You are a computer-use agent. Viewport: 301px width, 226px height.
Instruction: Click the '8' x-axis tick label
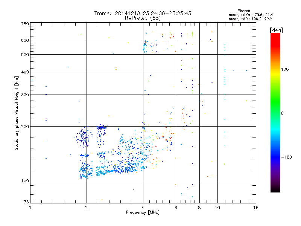pyautogui.click(x=199, y=208)
